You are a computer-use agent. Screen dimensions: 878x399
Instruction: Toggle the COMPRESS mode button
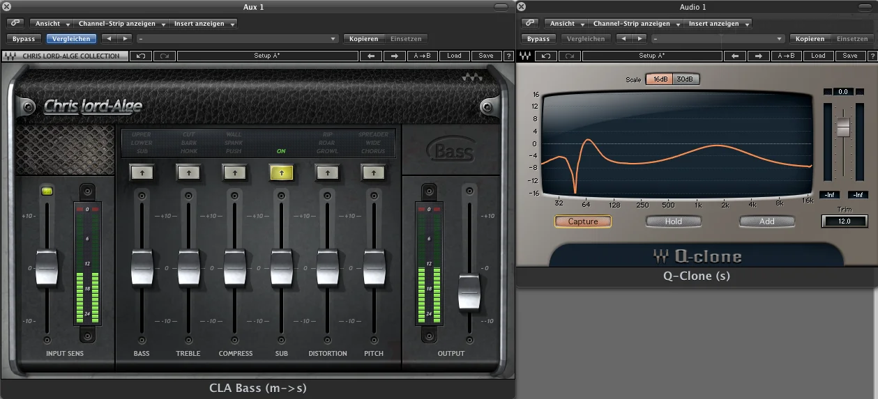235,171
